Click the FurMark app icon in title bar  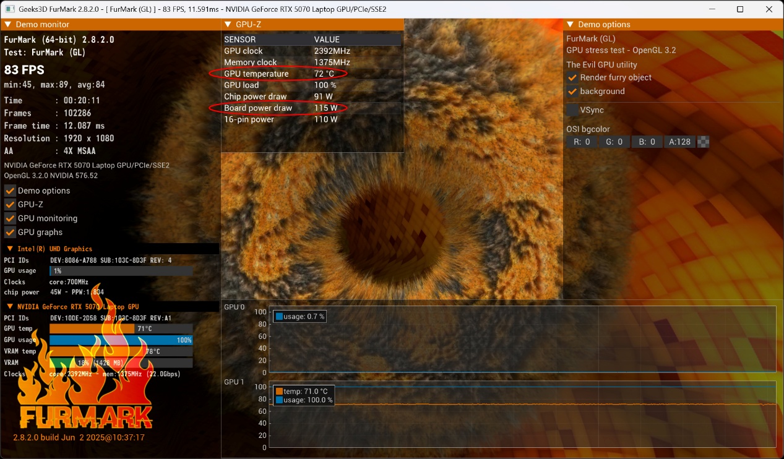(11, 9)
